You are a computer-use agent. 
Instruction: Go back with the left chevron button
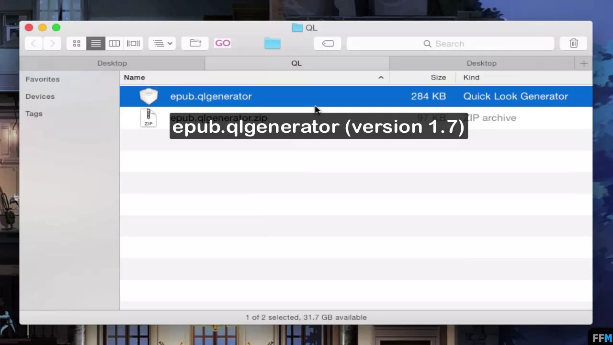(34, 44)
